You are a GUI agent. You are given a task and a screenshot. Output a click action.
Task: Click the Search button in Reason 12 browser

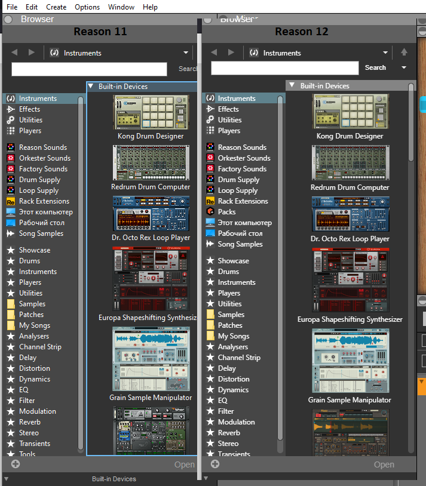coord(375,67)
